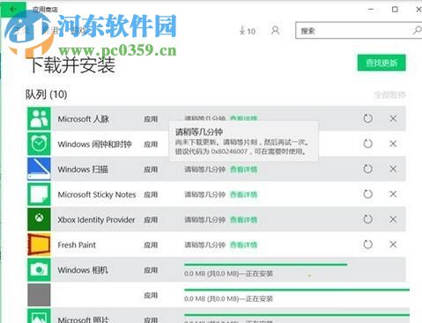Click the Windows 相机 install progress bar
This screenshot has height=323, width=422.
coord(266,265)
